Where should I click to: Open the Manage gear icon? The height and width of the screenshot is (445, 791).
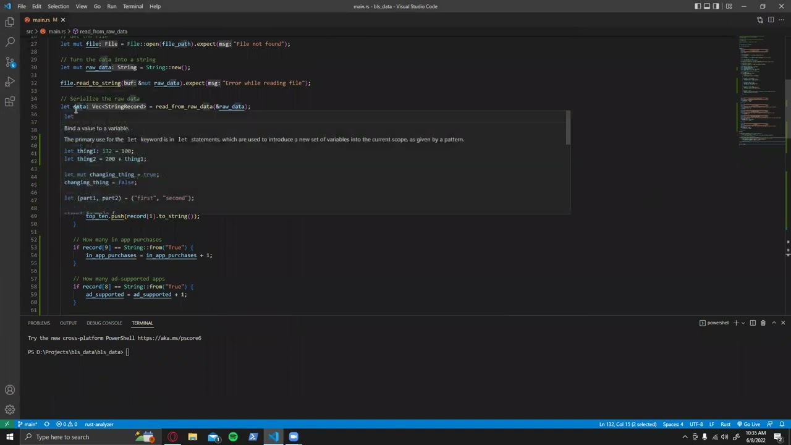pos(10,410)
